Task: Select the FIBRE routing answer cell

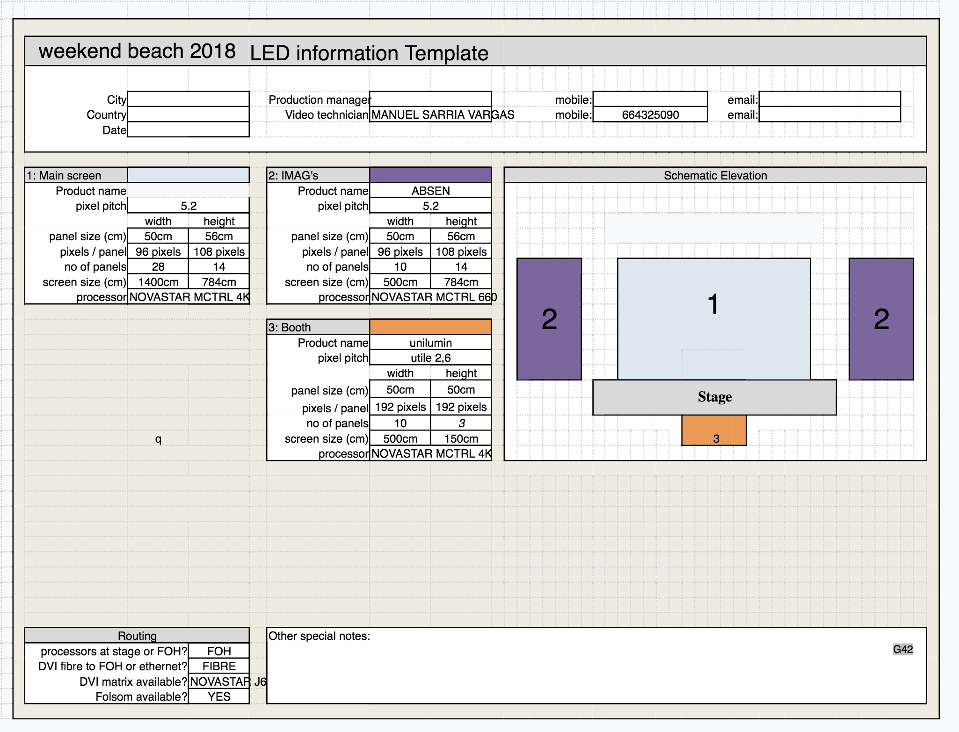Action: pos(218,666)
